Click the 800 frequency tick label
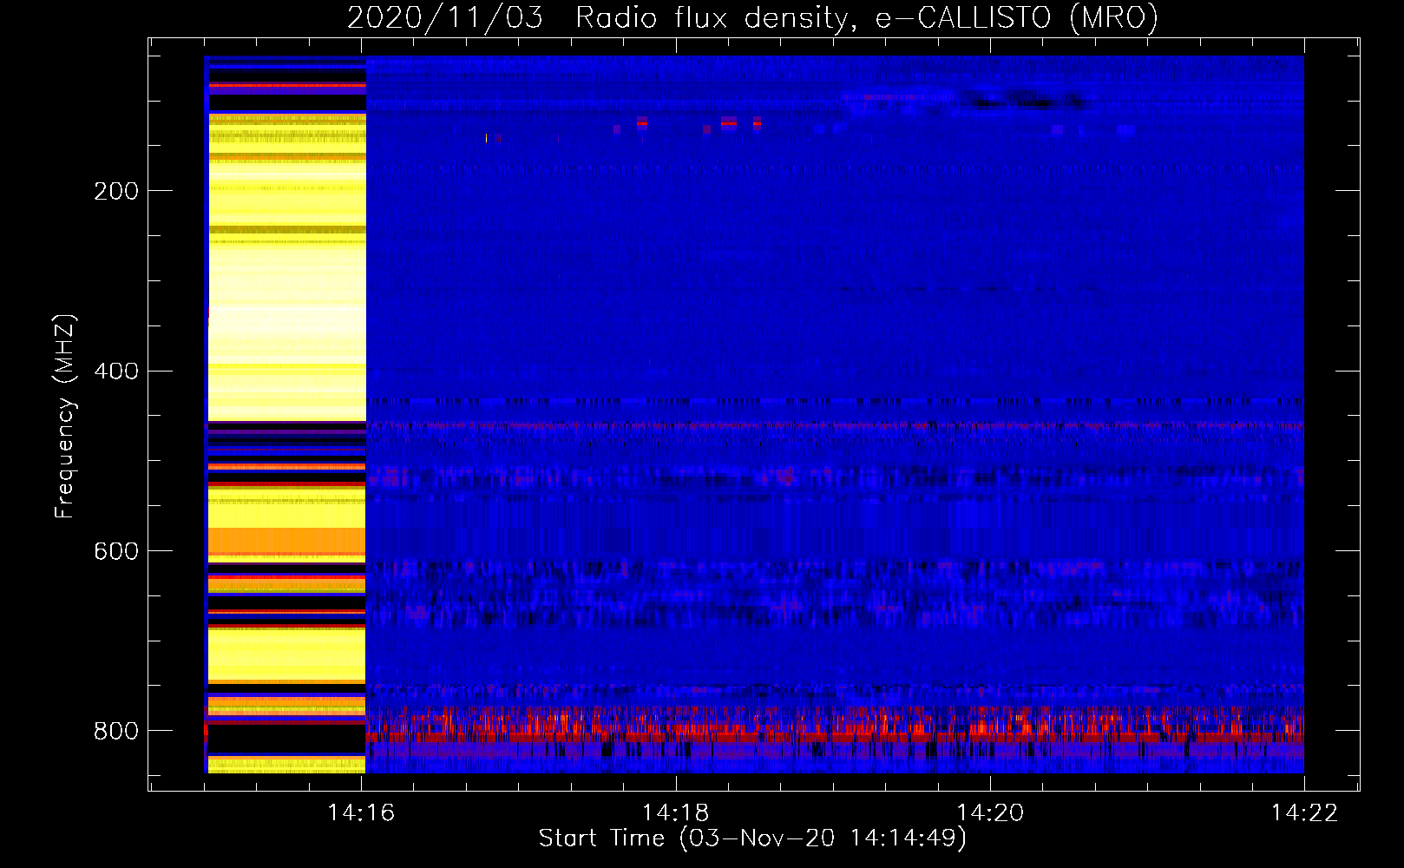This screenshot has height=868, width=1404. (x=116, y=731)
